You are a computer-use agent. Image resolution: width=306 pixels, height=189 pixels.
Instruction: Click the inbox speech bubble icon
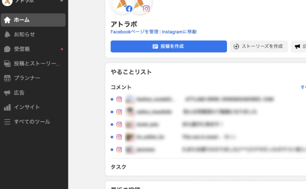(x=7, y=49)
